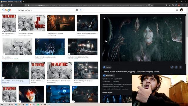Open Steam from the taskbar
The height and width of the screenshot is (106, 188).
(x=34, y=105)
